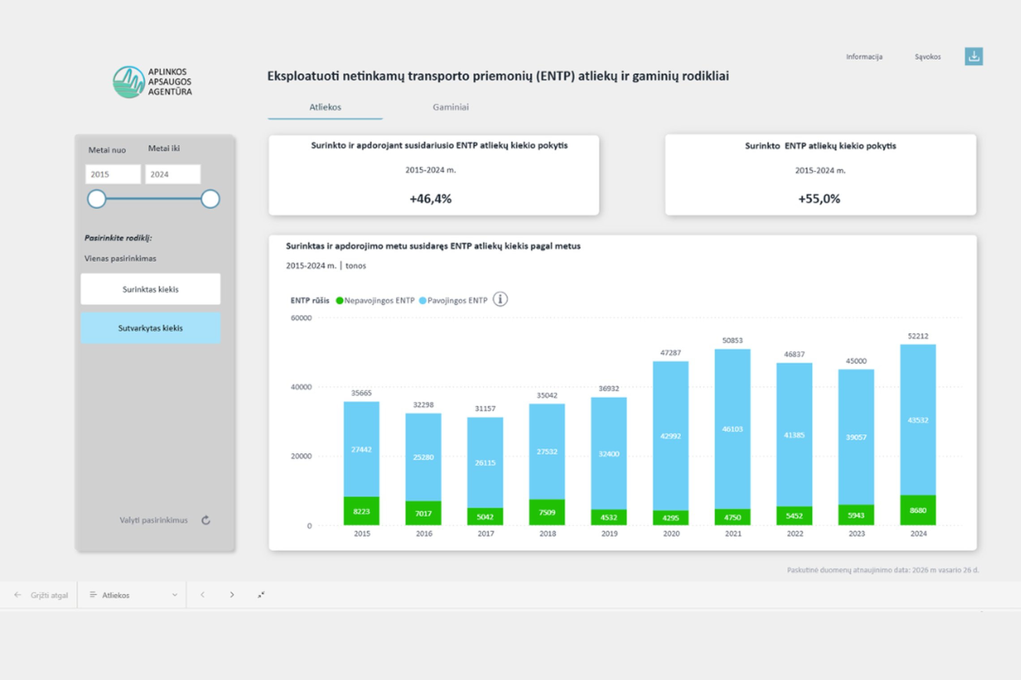Click the Metai iki 2024 input field
This screenshot has width=1021, height=680.
(x=173, y=174)
